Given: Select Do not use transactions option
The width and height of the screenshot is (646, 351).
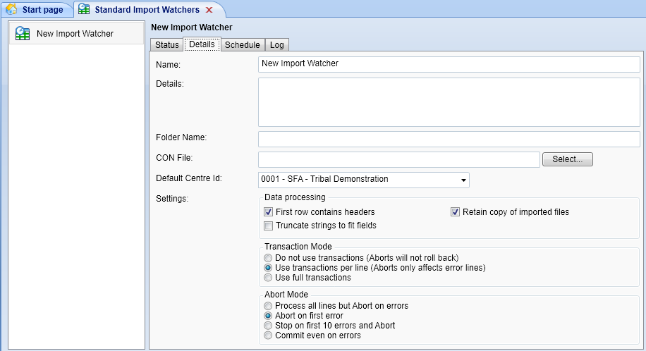Looking at the screenshot, I should [x=268, y=259].
